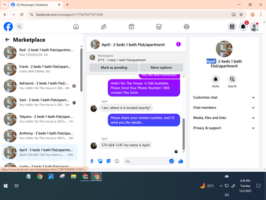Open the Marketplace storefront icon
The height and width of the screenshot is (200, 266).
click(x=159, y=27)
